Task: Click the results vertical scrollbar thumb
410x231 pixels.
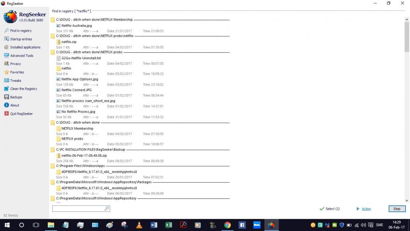Action: (x=407, y=37)
